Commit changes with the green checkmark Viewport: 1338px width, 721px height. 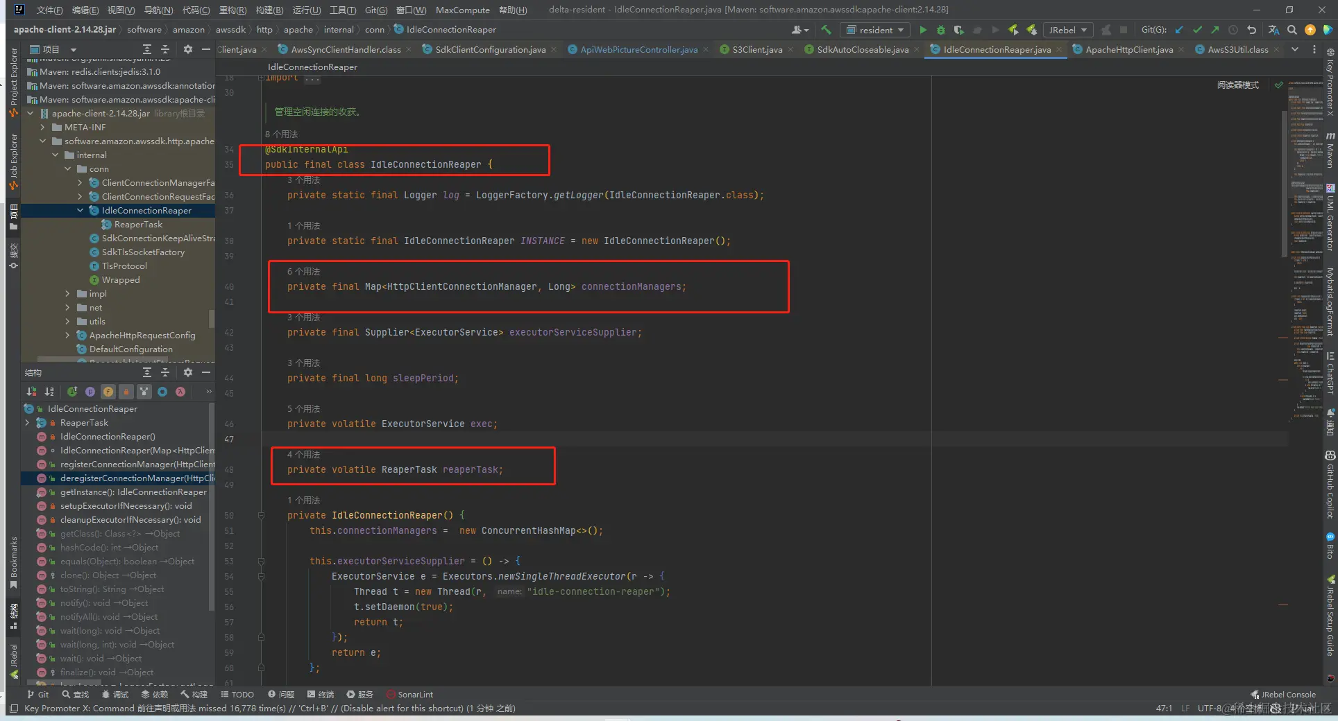[1197, 30]
